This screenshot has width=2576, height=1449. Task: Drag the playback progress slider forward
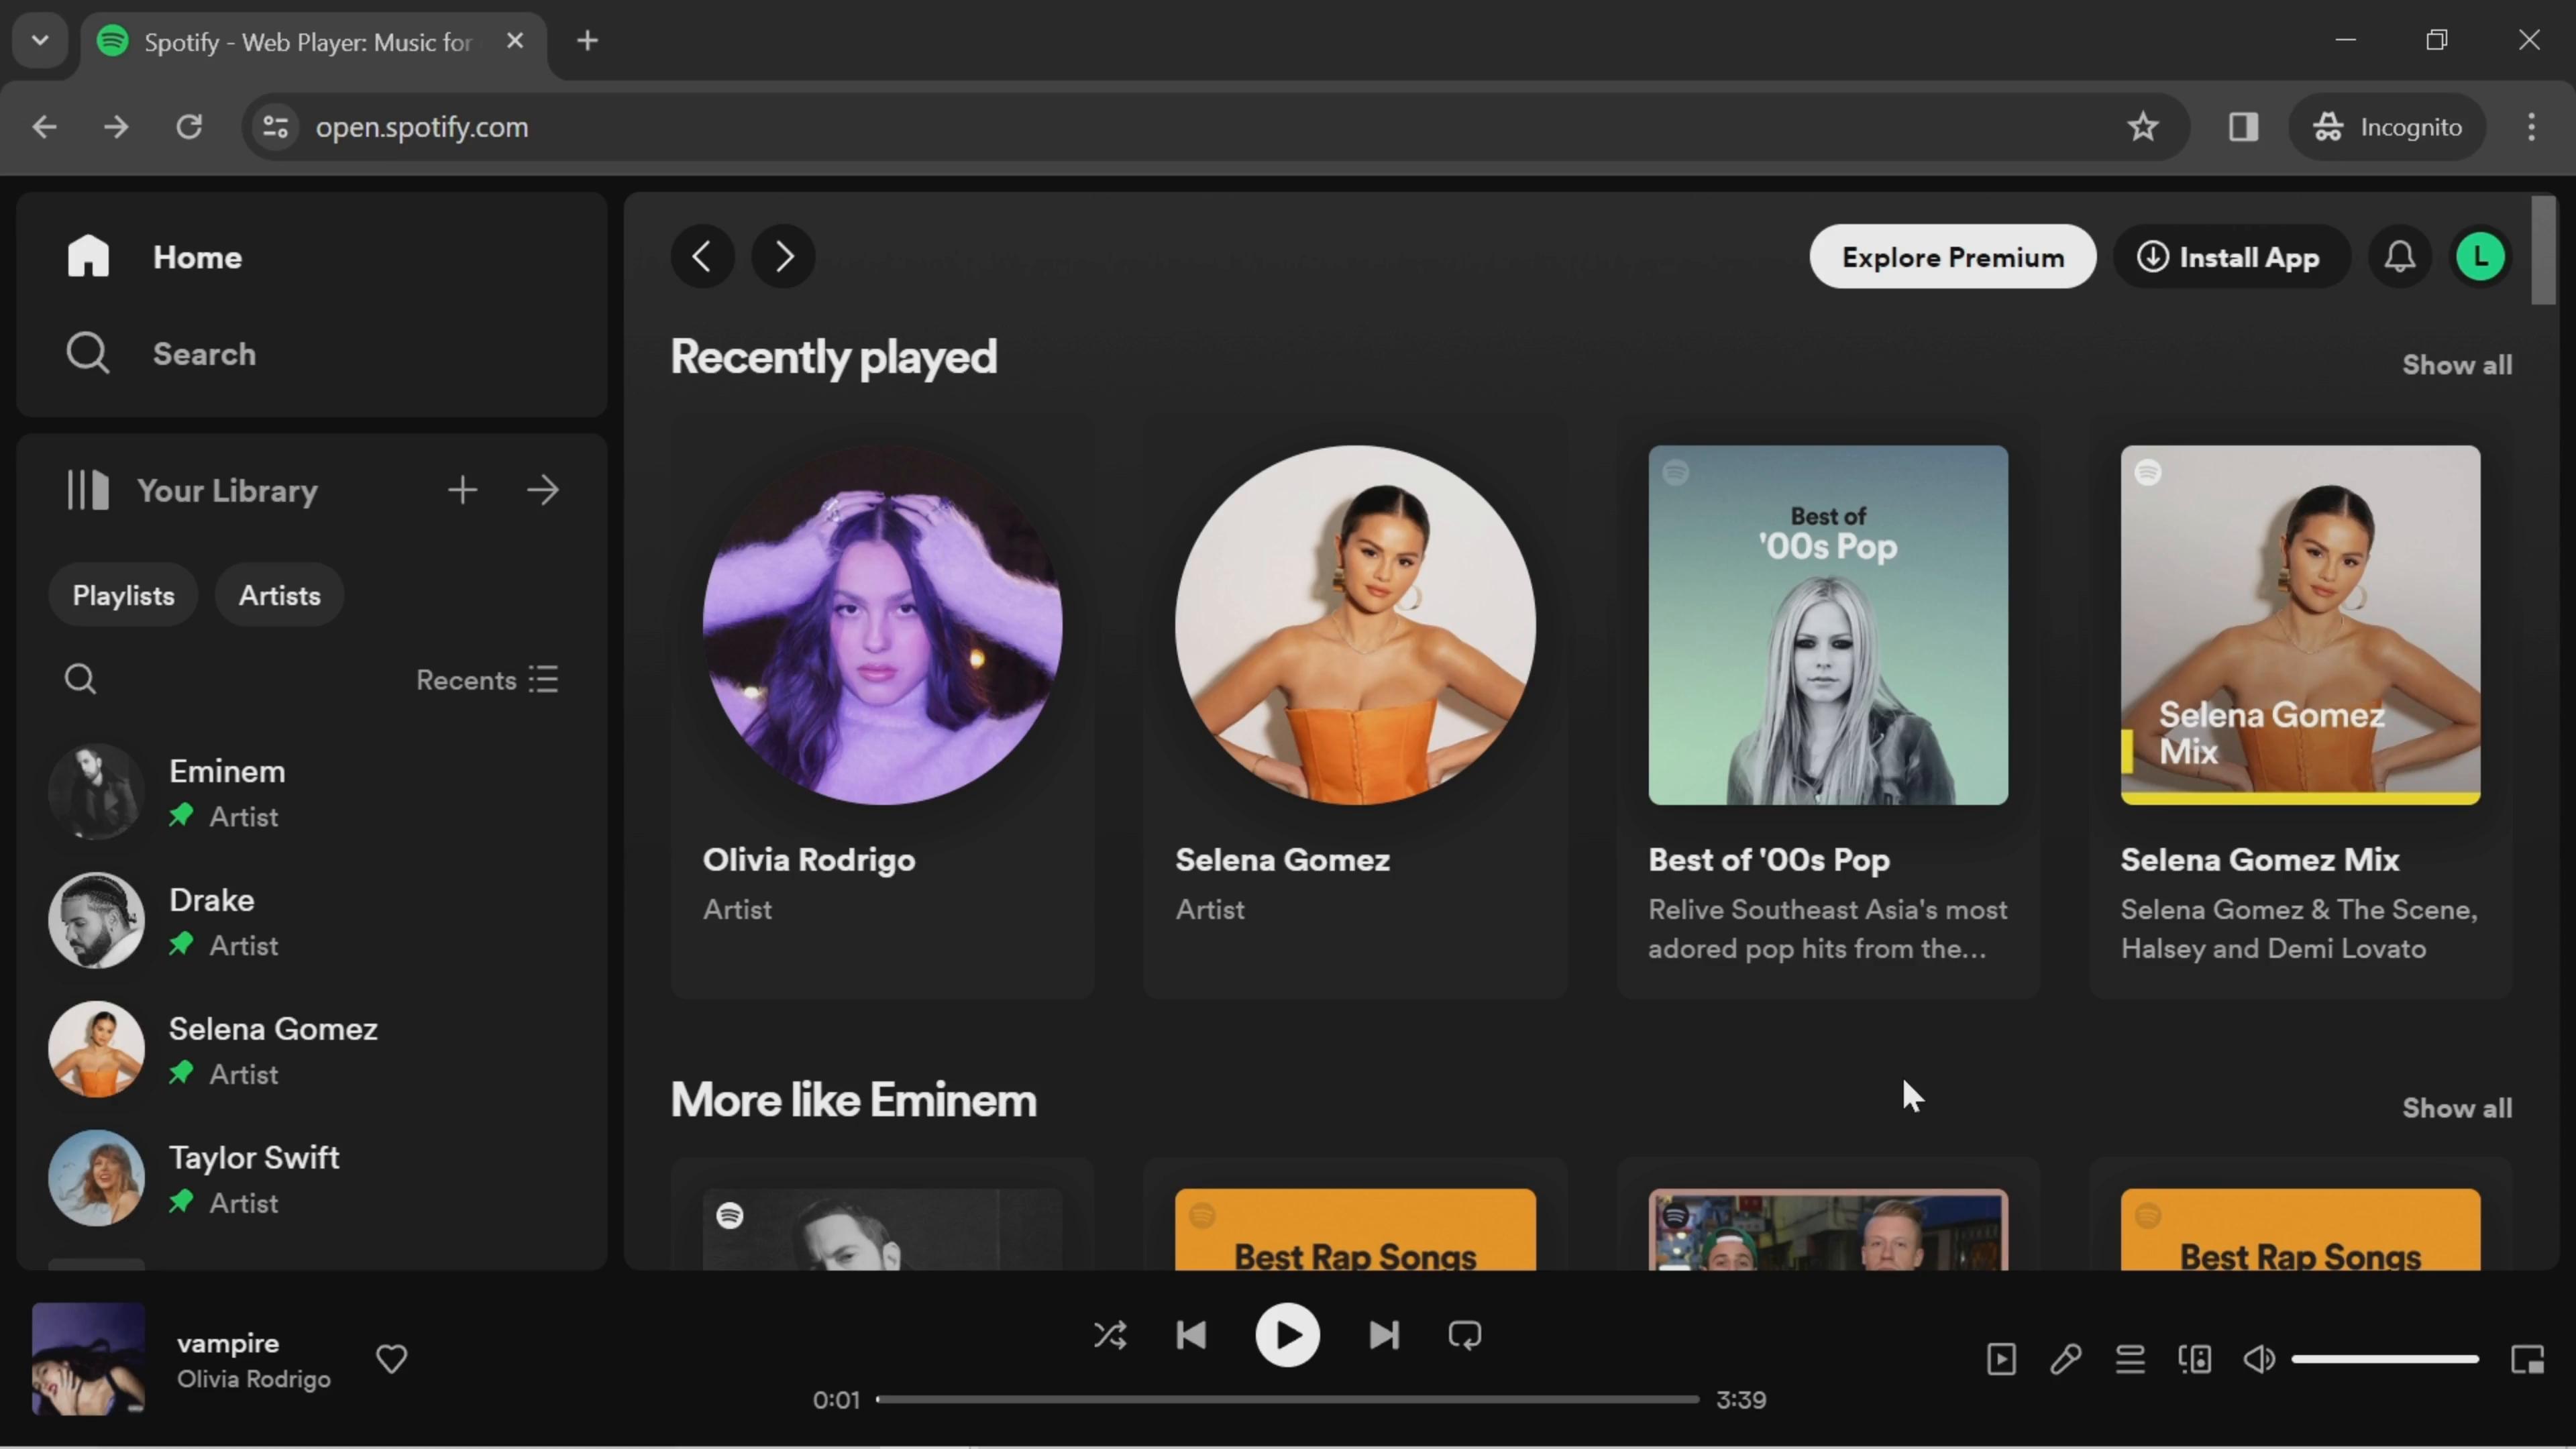879,1399
